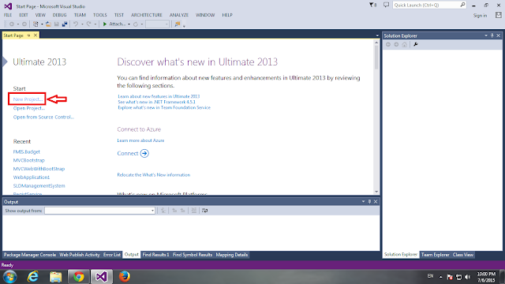
Task: Click the Output Clear All icon
Action: pyautogui.click(x=193, y=211)
